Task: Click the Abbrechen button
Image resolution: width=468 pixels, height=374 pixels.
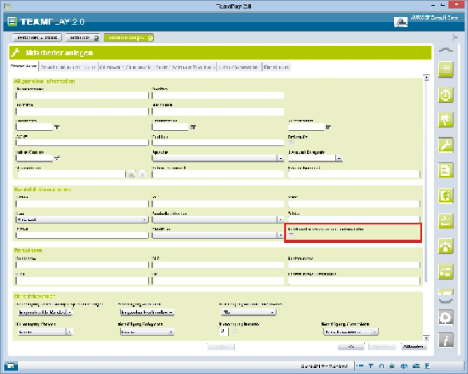Action: [414, 347]
